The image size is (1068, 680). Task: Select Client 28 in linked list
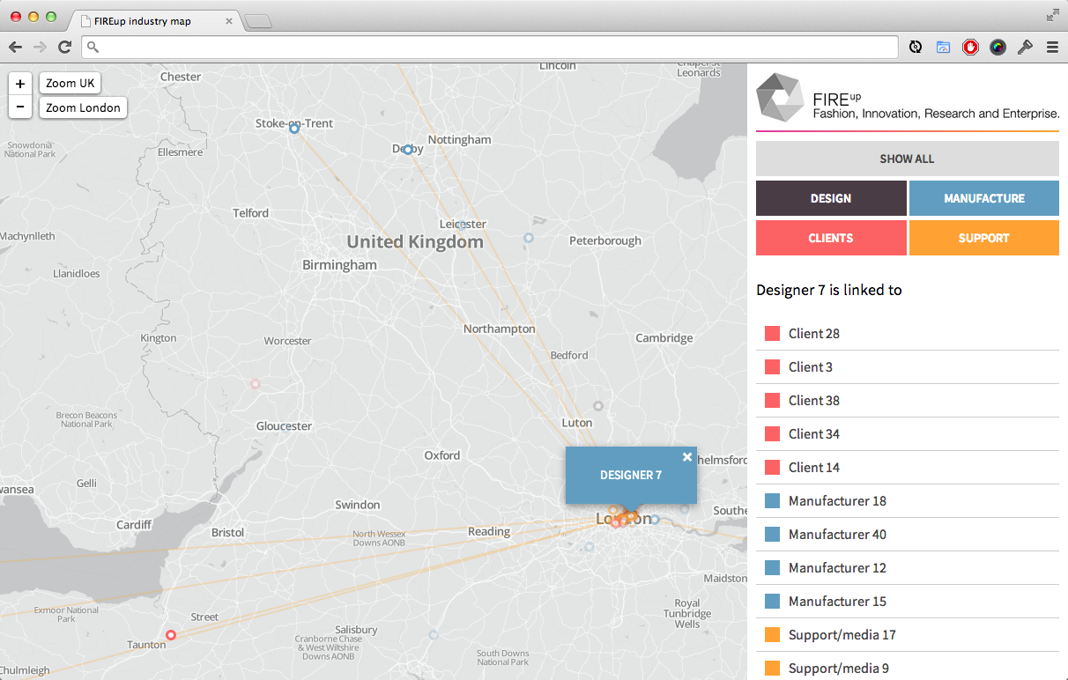click(907, 334)
